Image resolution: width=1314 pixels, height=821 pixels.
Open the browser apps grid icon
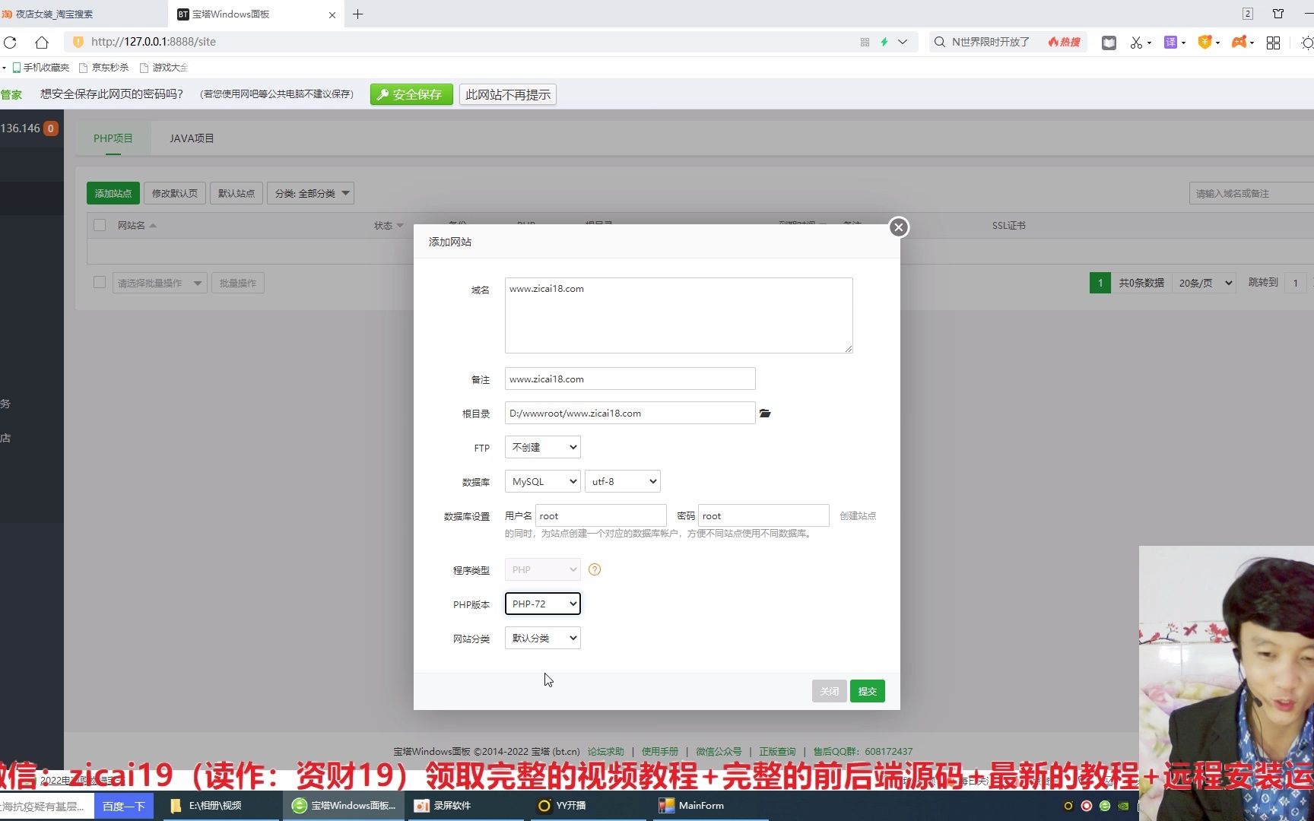click(x=1274, y=42)
